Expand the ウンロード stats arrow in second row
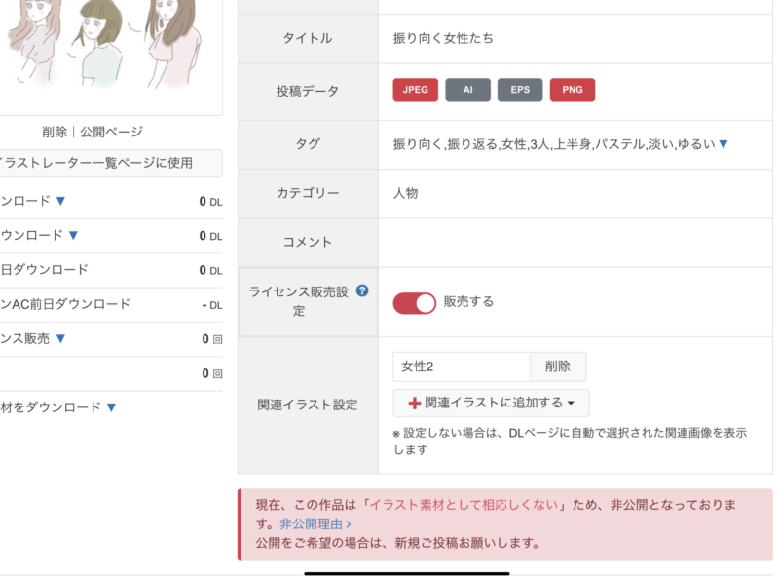 tap(73, 235)
